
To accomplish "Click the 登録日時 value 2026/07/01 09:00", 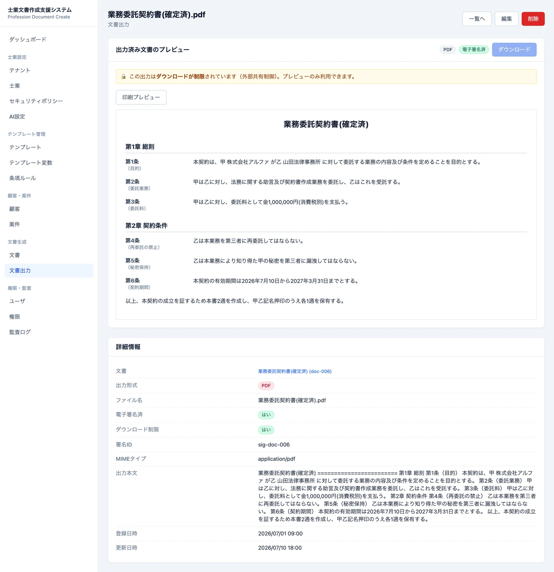I will (x=280, y=534).
